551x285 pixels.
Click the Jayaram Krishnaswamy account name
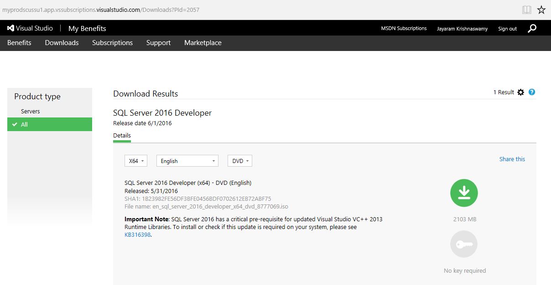point(462,29)
